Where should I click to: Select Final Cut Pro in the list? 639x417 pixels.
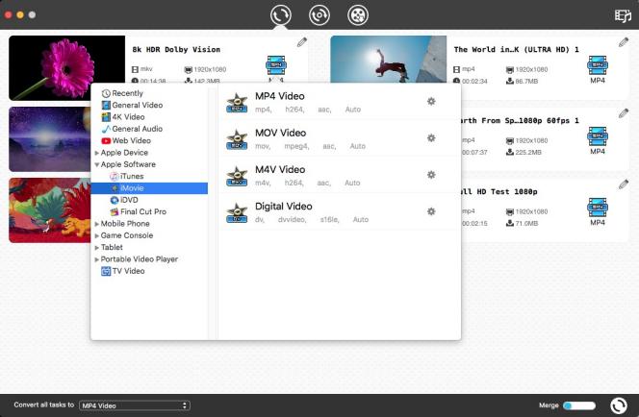(x=142, y=211)
